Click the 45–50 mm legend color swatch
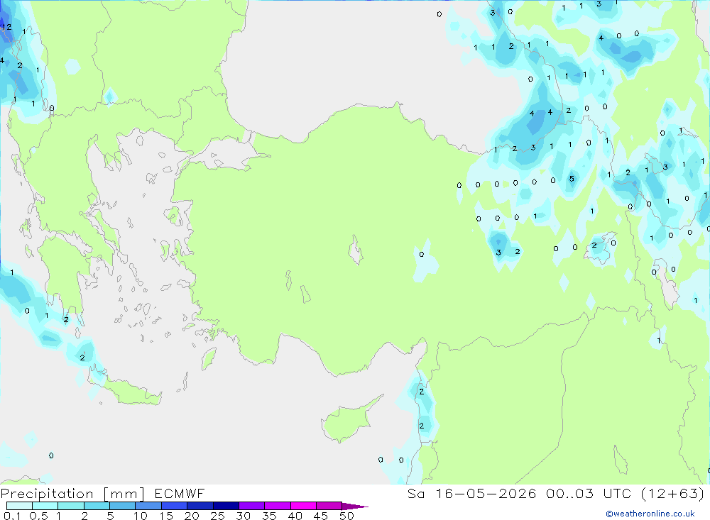Screen dimensions: 710x520 coord(329,506)
